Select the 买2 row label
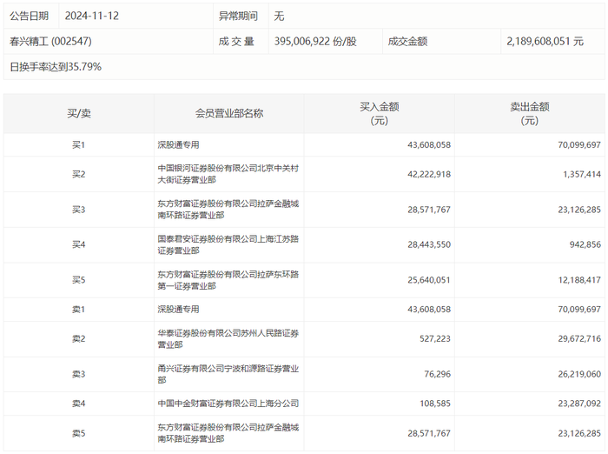The width and height of the screenshot is (608, 454). 78,174
